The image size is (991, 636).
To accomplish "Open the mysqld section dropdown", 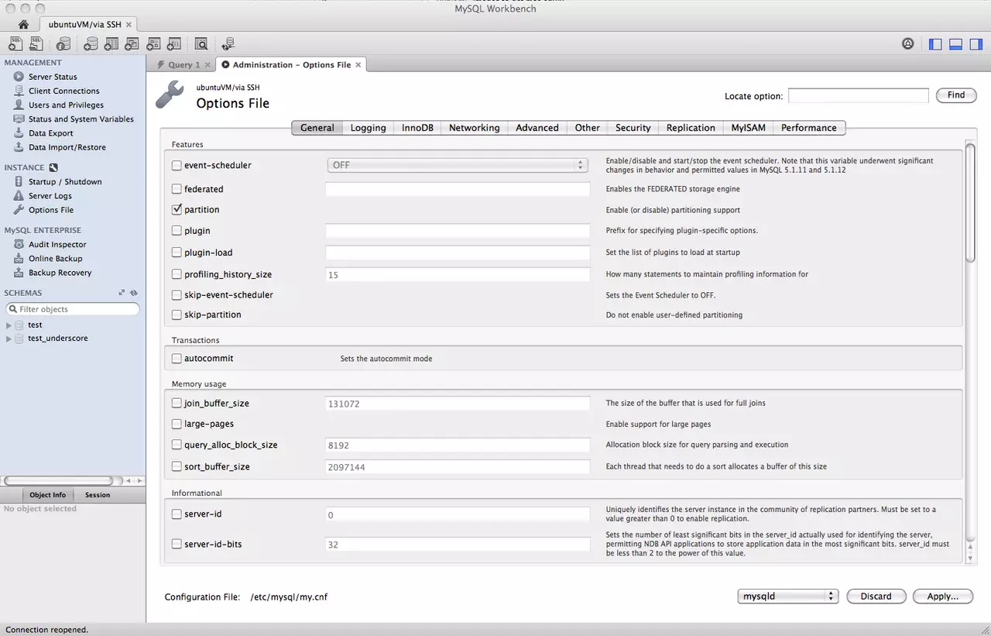I will [x=788, y=596].
